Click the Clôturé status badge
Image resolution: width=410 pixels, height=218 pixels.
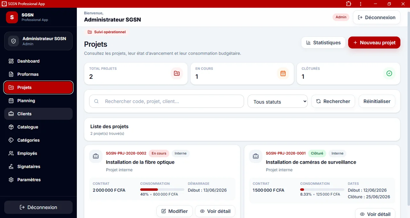coord(317,153)
